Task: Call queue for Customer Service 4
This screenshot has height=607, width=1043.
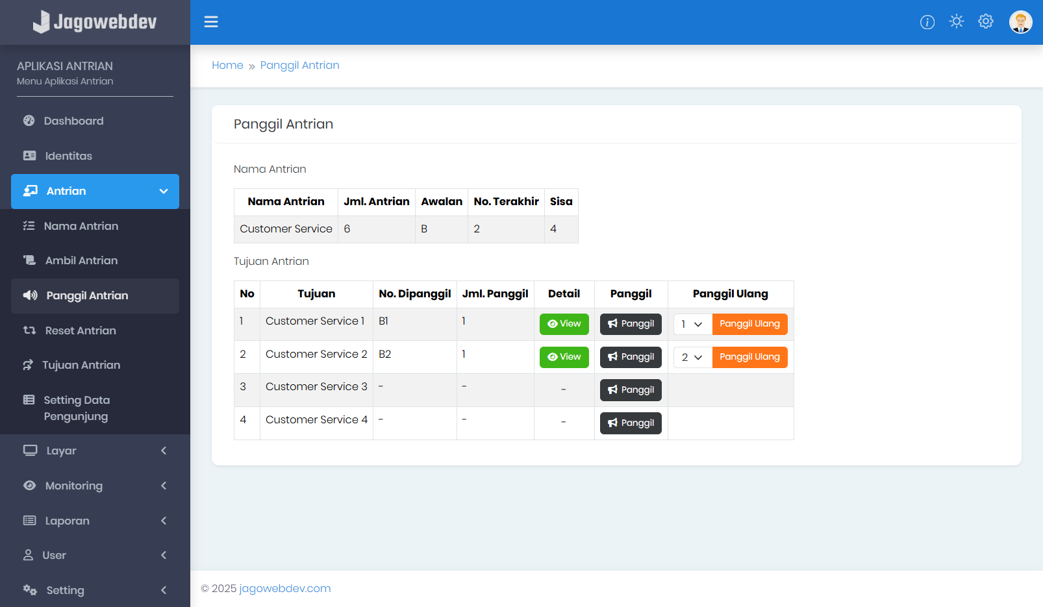Action: coord(631,423)
